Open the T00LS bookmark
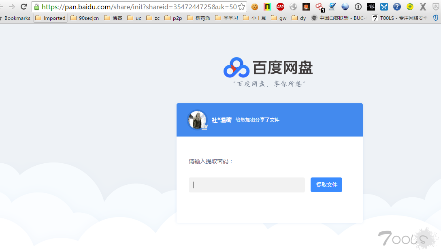The image size is (441, 252). [399, 18]
